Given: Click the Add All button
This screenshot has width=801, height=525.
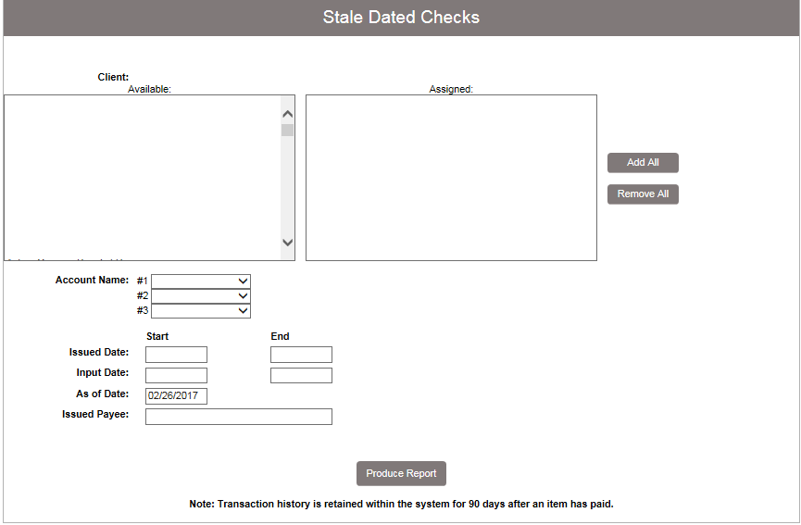Looking at the screenshot, I should click(x=643, y=162).
